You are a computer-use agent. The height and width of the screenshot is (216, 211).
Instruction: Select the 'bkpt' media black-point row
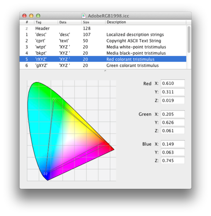tap(103, 53)
